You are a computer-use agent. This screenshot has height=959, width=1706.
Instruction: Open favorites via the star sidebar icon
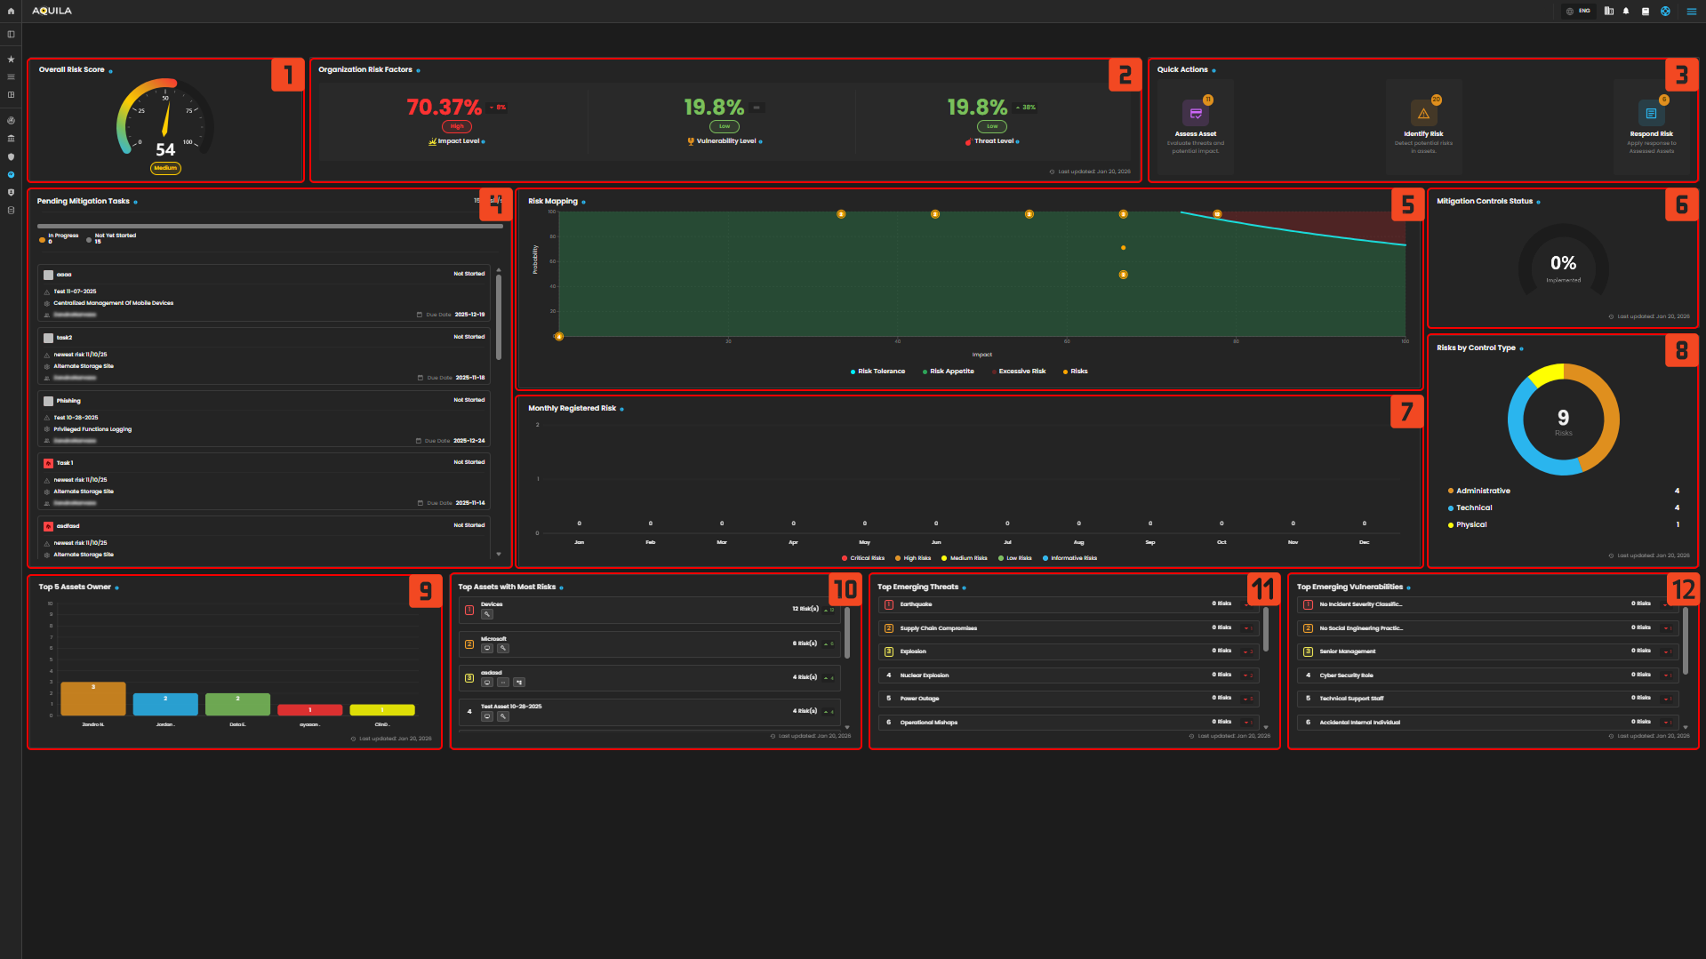(x=11, y=60)
